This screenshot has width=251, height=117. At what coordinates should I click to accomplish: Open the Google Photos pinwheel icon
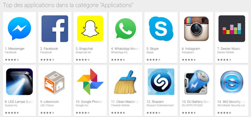(x=90, y=82)
